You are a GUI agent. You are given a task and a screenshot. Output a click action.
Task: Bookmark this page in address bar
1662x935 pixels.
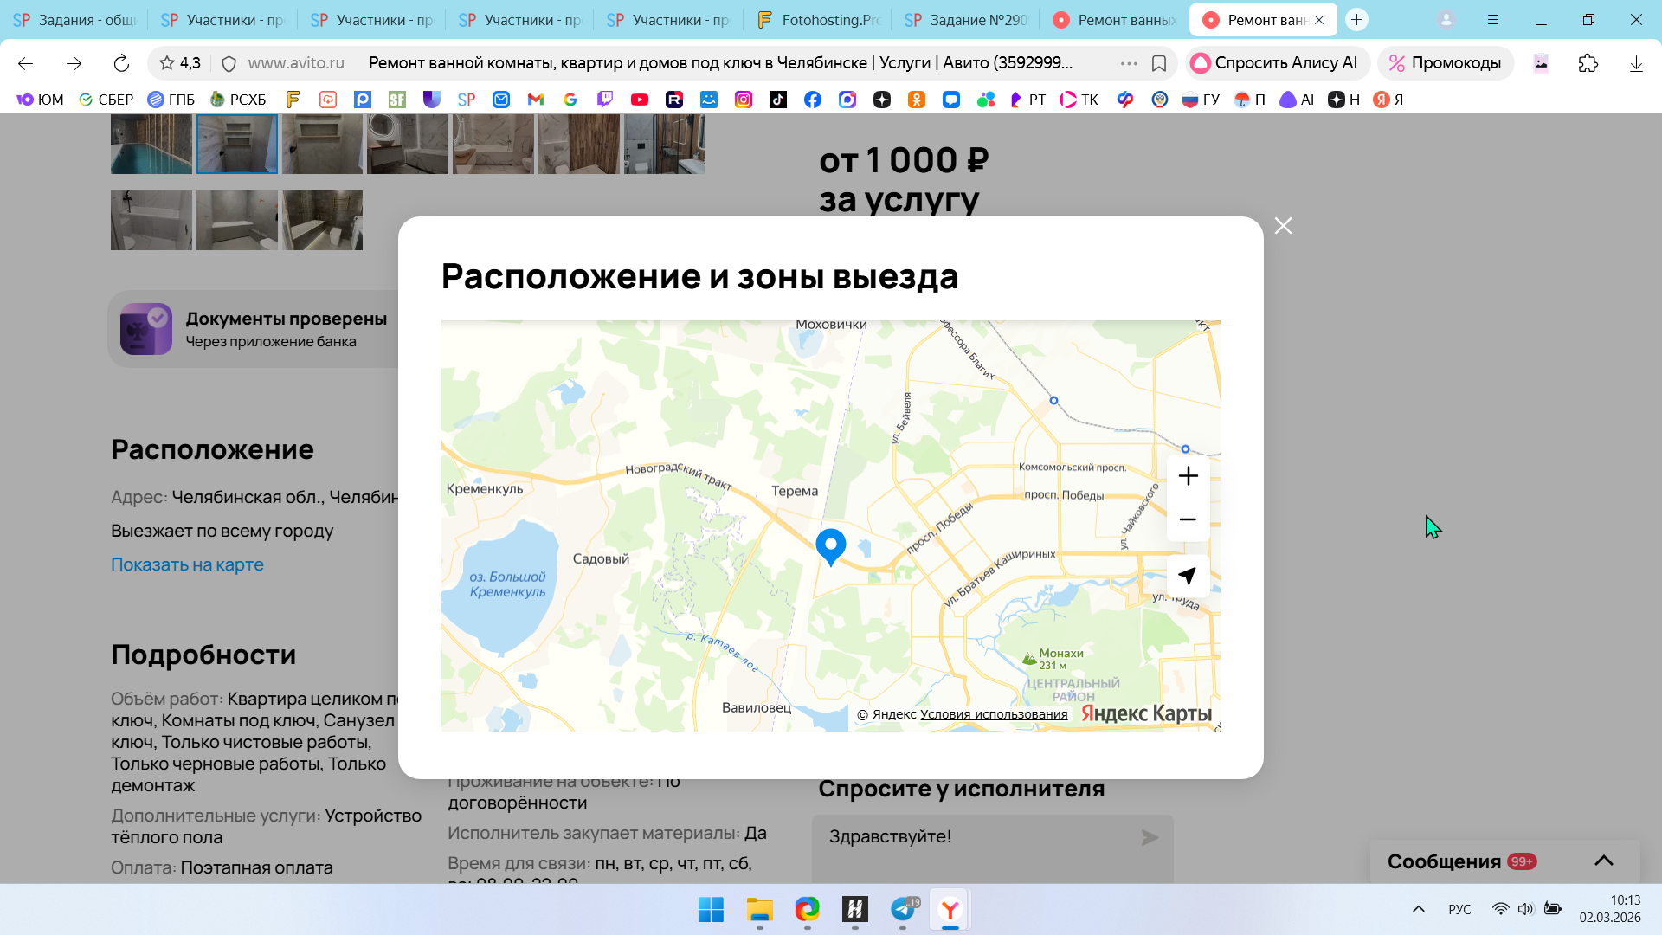[x=1159, y=63]
